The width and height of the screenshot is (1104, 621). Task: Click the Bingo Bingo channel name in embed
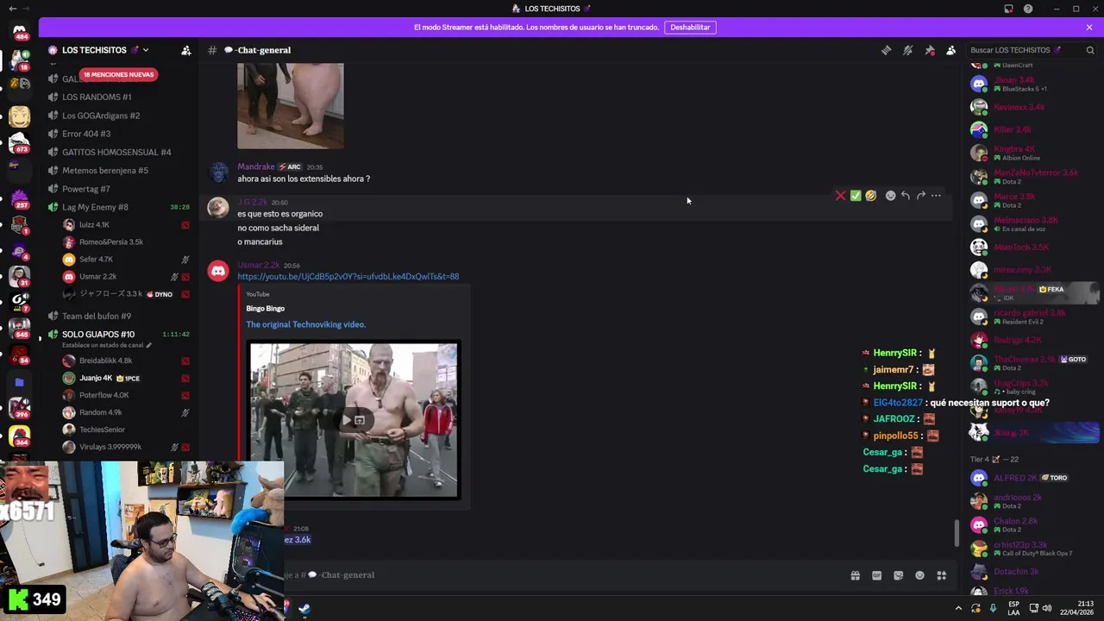pos(265,308)
